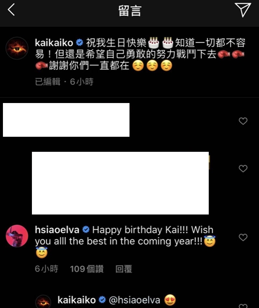Image resolution: width=259 pixels, height=308 pixels.
Task: Like hsiaoelva's happy birthday comment
Action: 243,237
